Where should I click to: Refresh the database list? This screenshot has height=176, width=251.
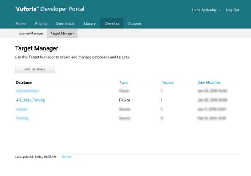[67, 157]
